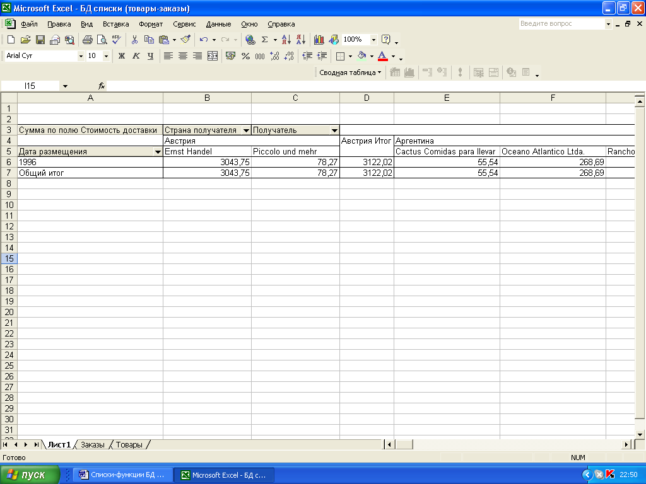Viewport: 646px width, 484px height.
Task: Toggle bold Ж formatting
Action: (x=122, y=56)
